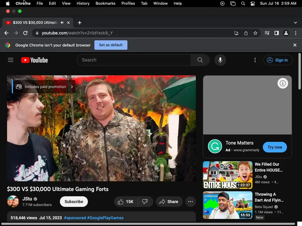Click the horizontal scrollbar at bottom
Image resolution: width=302 pixels, height=226 pixels.
coord(148,224)
